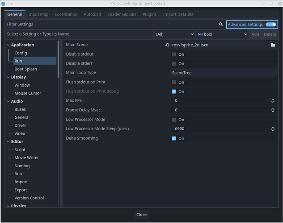Click the Main Scene path field
This screenshot has width=283, height=223.
pos(219,45)
